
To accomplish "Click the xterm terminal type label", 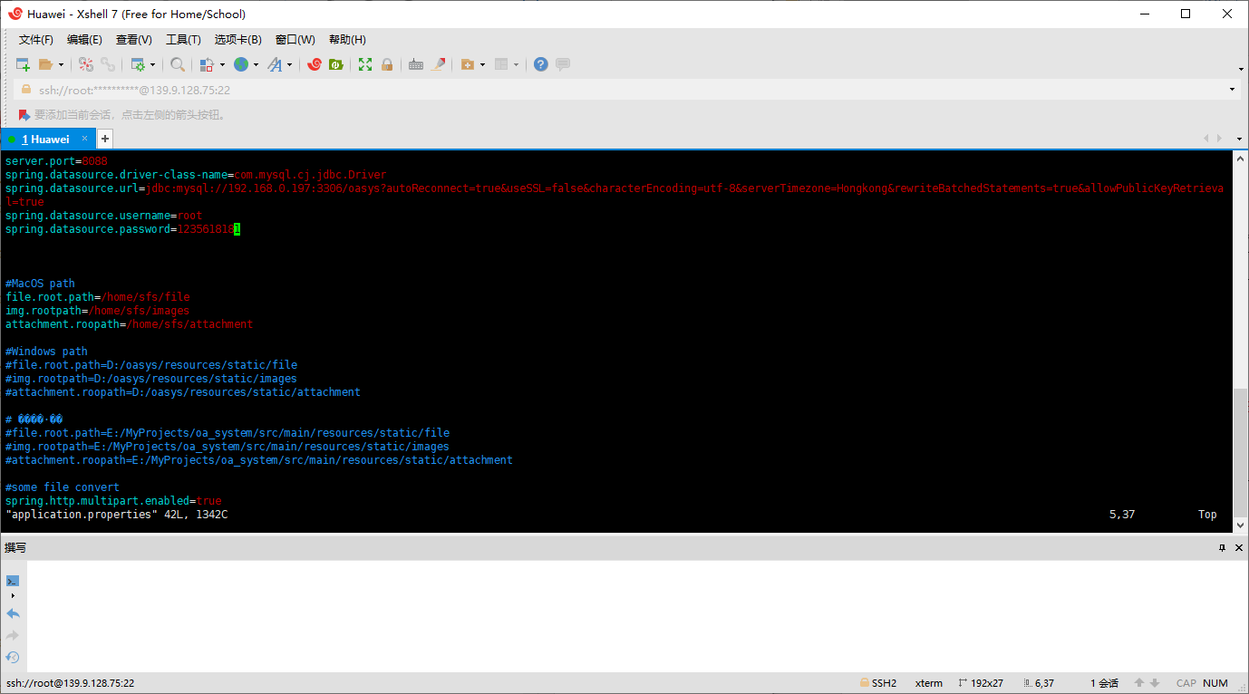I will tap(929, 683).
